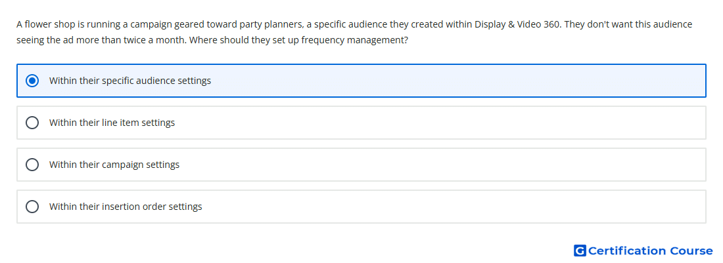Click the G logo icon beside Certification Course
The width and height of the screenshot is (723, 263).
click(580, 251)
